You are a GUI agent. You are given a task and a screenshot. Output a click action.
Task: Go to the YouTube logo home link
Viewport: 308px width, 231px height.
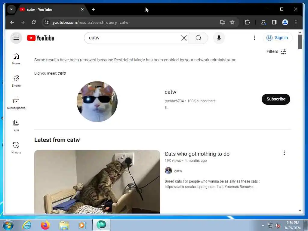[41, 38]
